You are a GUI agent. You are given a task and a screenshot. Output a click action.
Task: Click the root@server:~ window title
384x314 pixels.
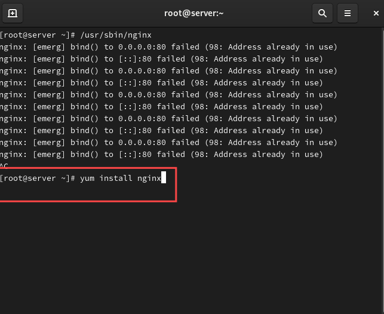(193, 13)
